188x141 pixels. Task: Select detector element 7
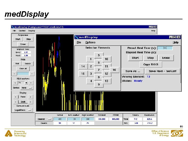tap(99, 70)
